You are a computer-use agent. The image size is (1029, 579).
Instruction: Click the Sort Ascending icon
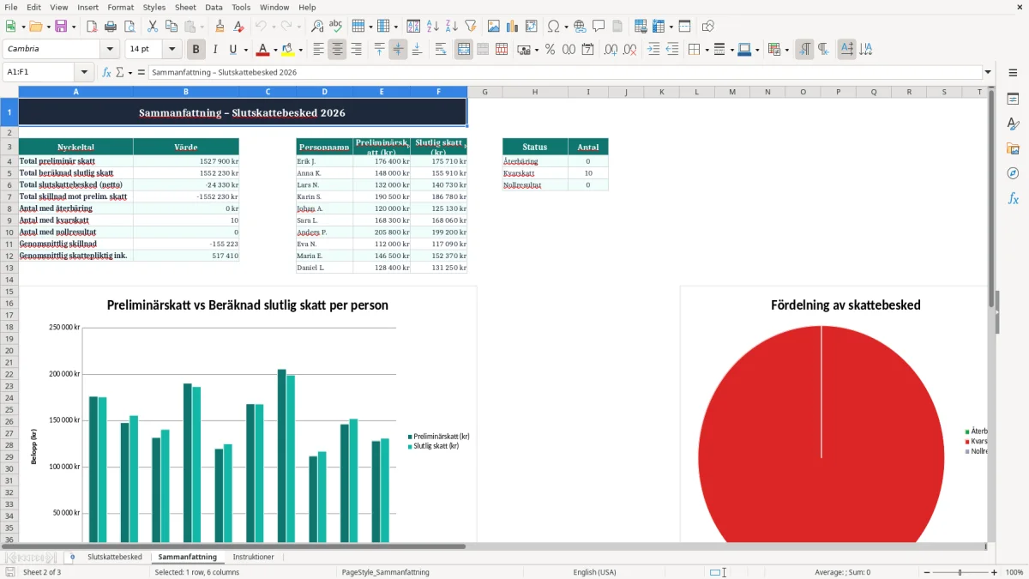[432, 27]
